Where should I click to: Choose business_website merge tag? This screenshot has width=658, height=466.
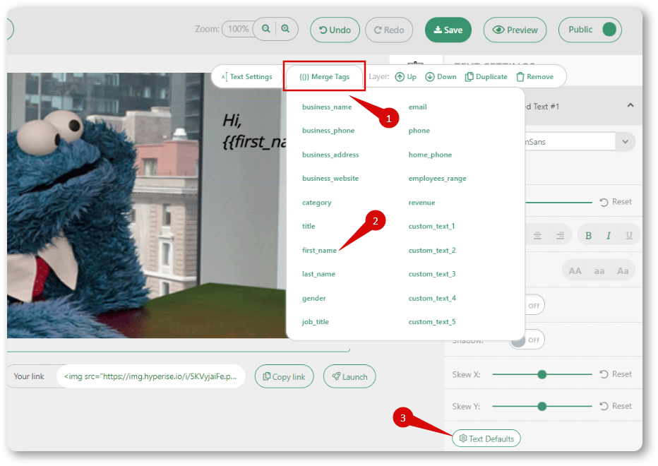[x=330, y=179]
